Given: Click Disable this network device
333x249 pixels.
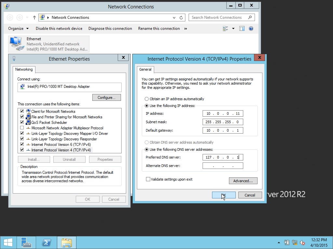Looking at the screenshot, I should pyautogui.click(x=59, y=29).
